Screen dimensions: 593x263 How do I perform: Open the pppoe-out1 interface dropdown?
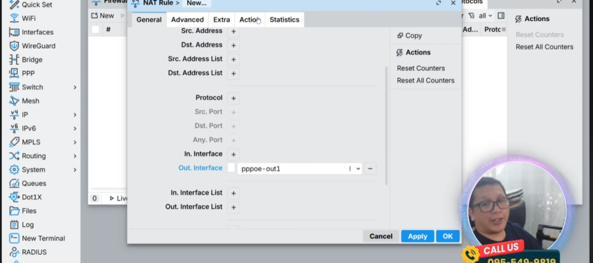(358, 169)
